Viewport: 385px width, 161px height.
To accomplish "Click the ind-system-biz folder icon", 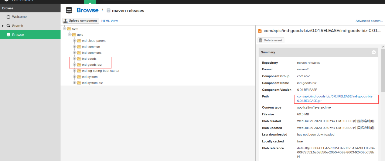I will point(79,83).
